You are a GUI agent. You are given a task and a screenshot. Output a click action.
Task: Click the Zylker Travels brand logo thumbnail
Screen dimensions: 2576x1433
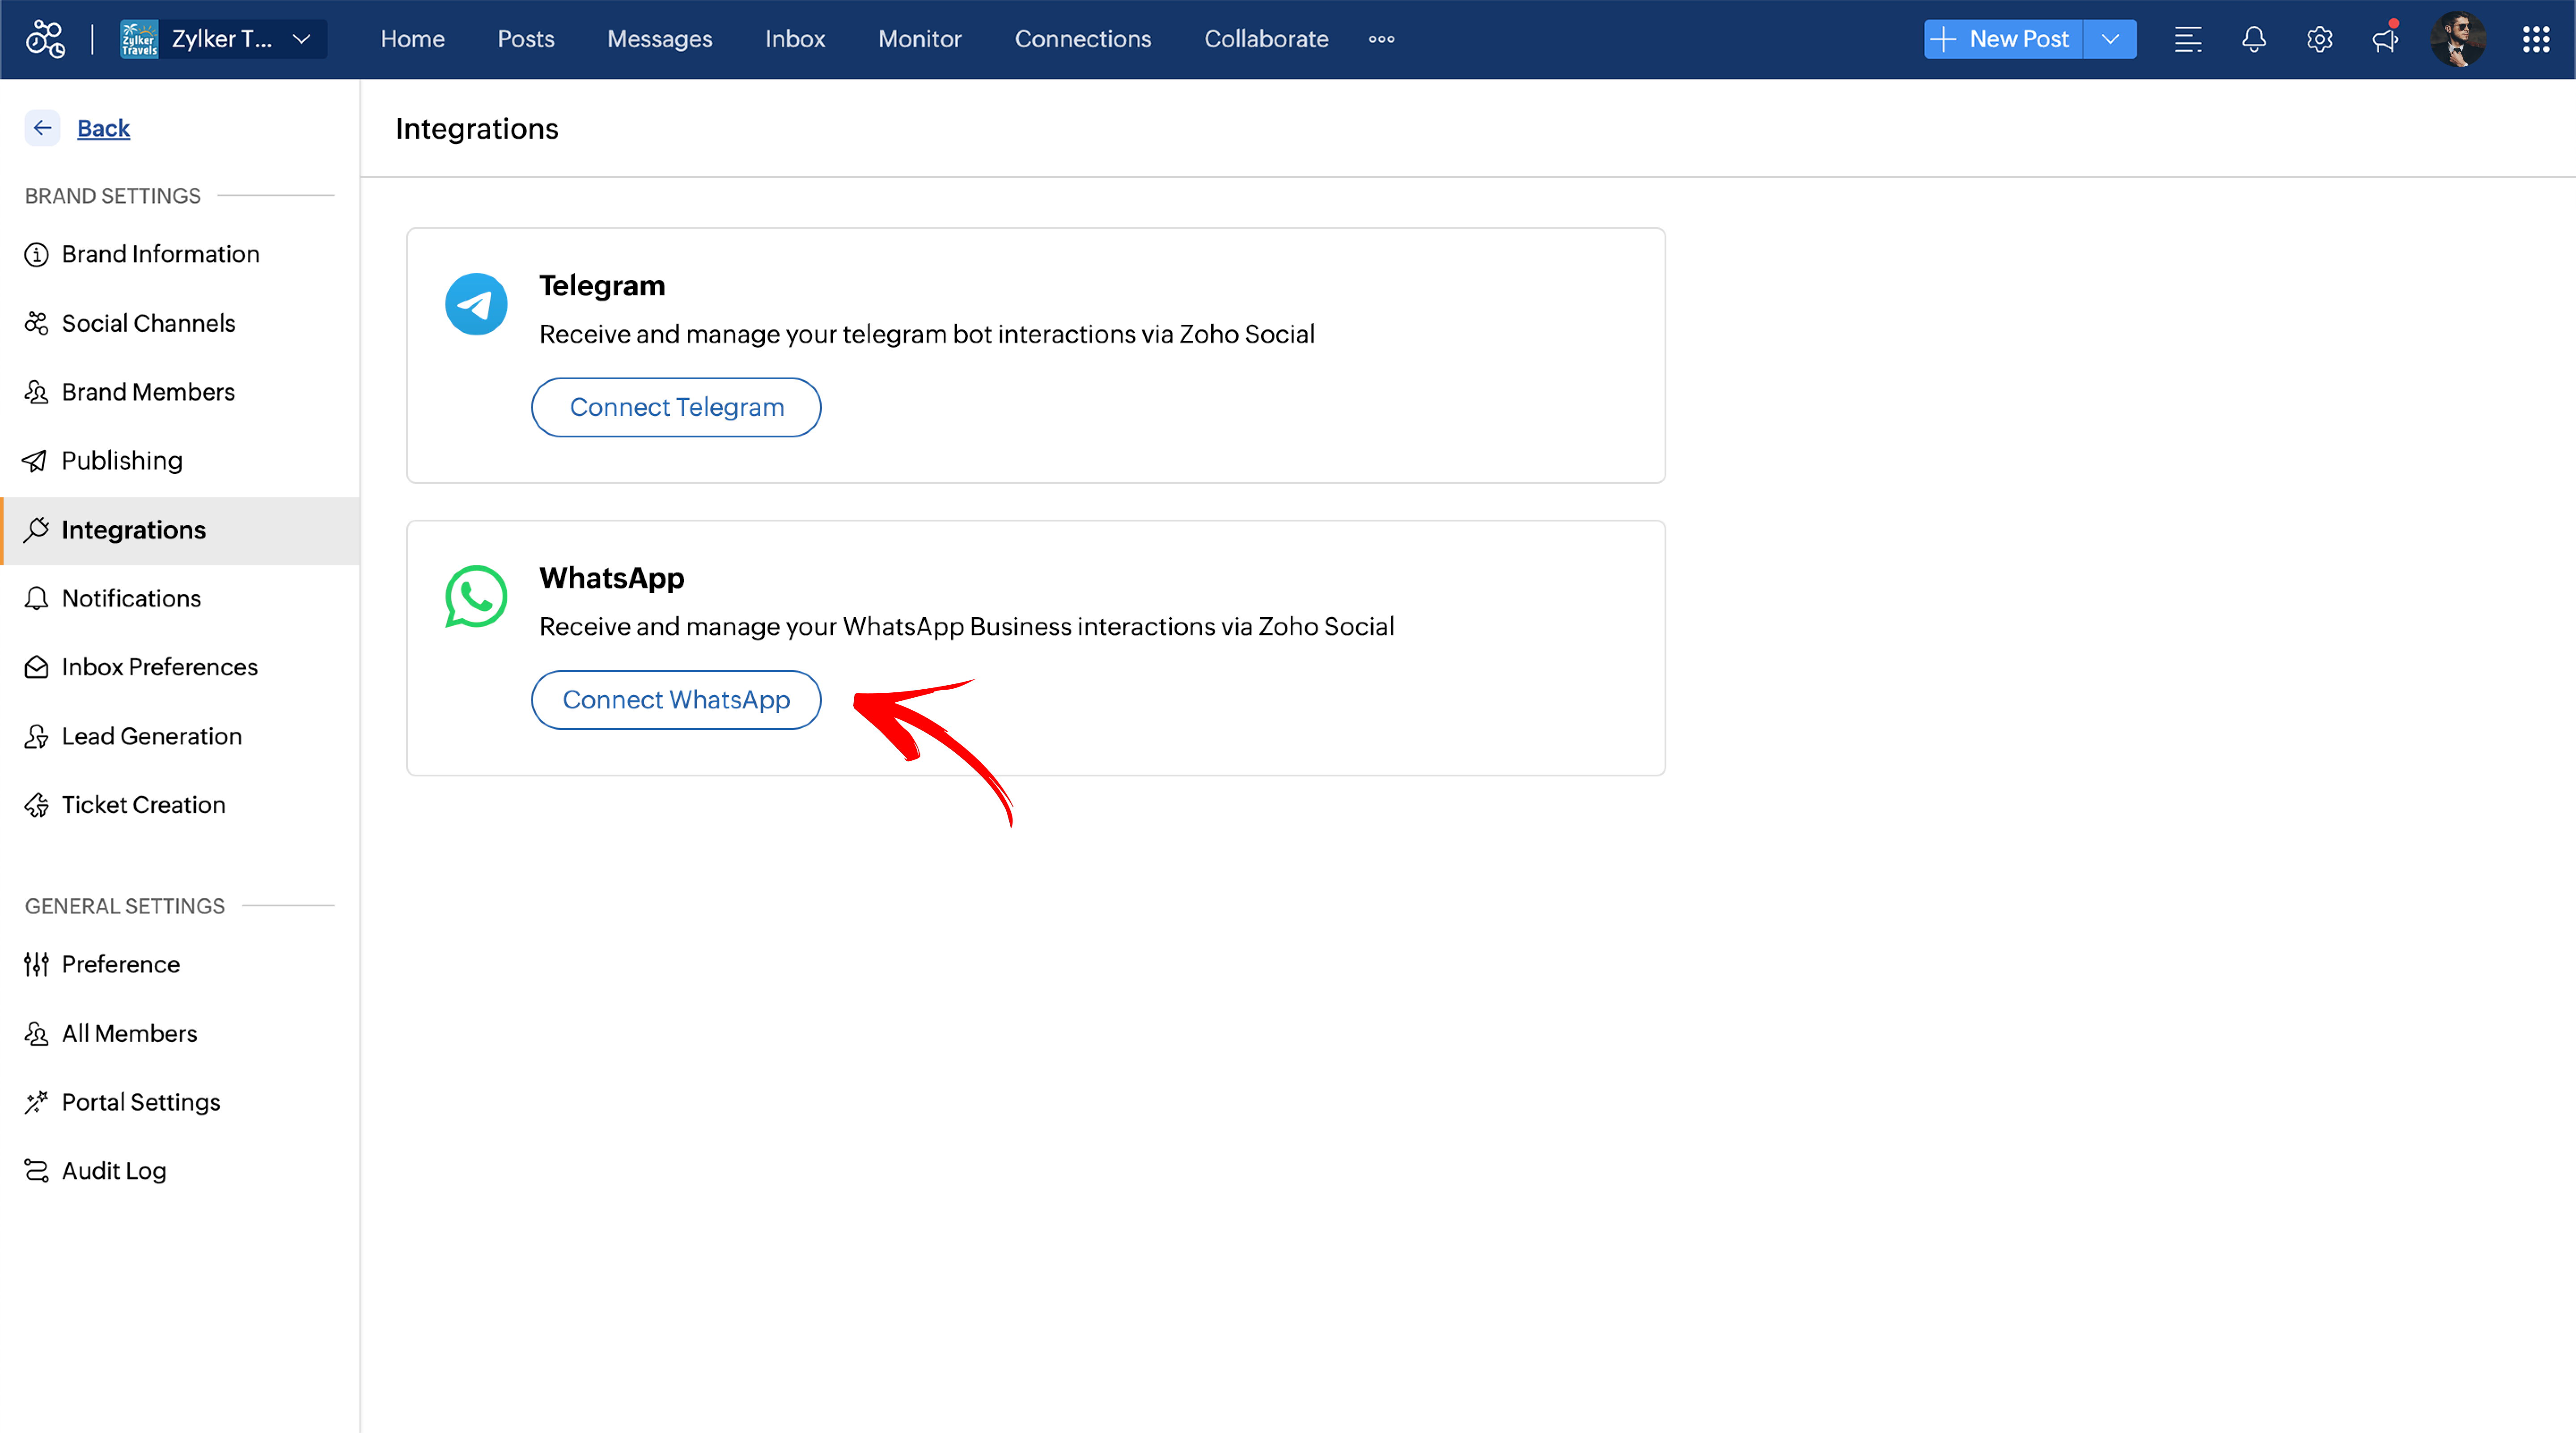[139, 39]
